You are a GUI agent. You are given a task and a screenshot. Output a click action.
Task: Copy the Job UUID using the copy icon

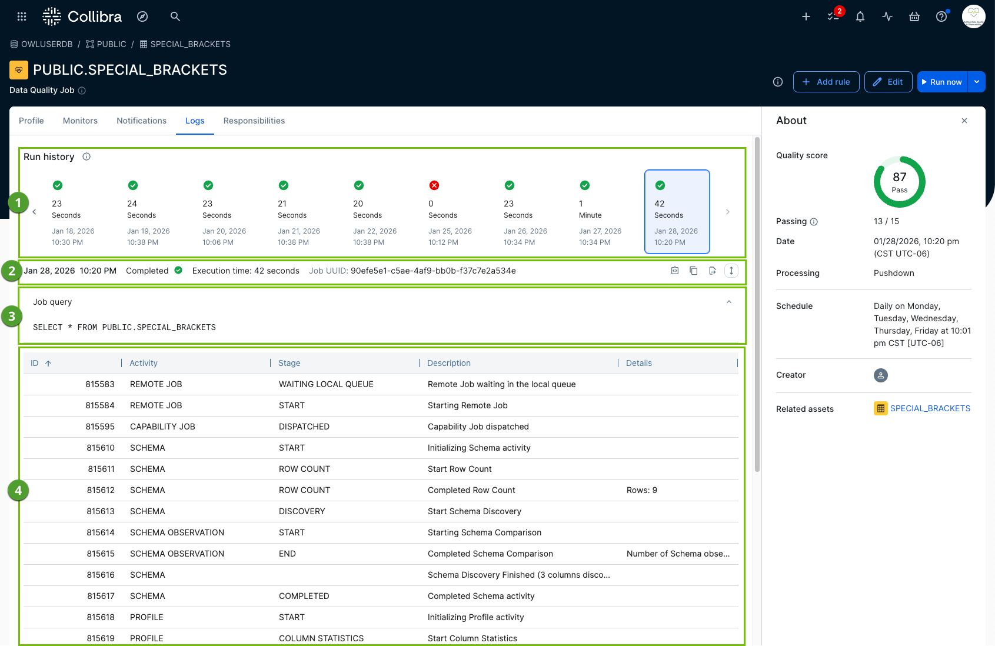(693, 271)
